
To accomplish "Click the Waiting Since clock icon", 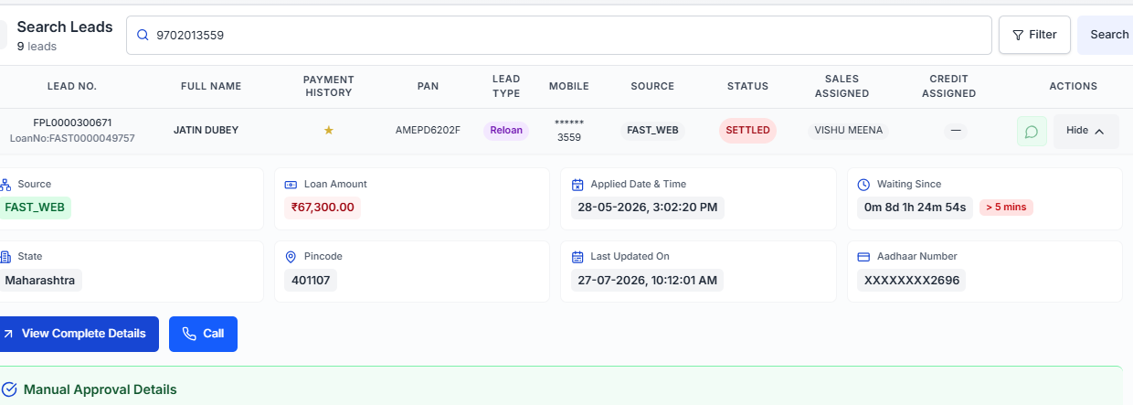I will pyautogui.click(x=863, y=184).
